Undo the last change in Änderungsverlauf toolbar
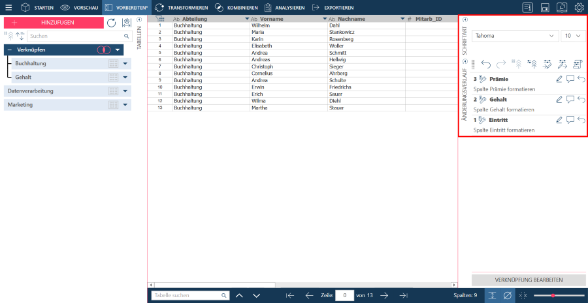Viewport: 588px width, 303px height. pyautogui.click(x=485, y=65)
